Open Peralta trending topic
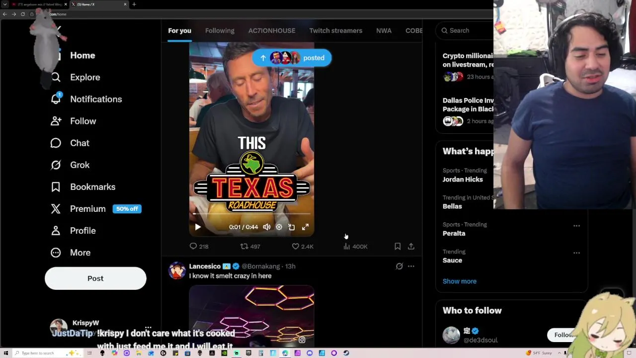Viewport: 636px width, 358px height. pyautogui.click(x=454, y=233)
